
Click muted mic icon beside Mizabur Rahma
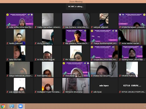(120, 76)
